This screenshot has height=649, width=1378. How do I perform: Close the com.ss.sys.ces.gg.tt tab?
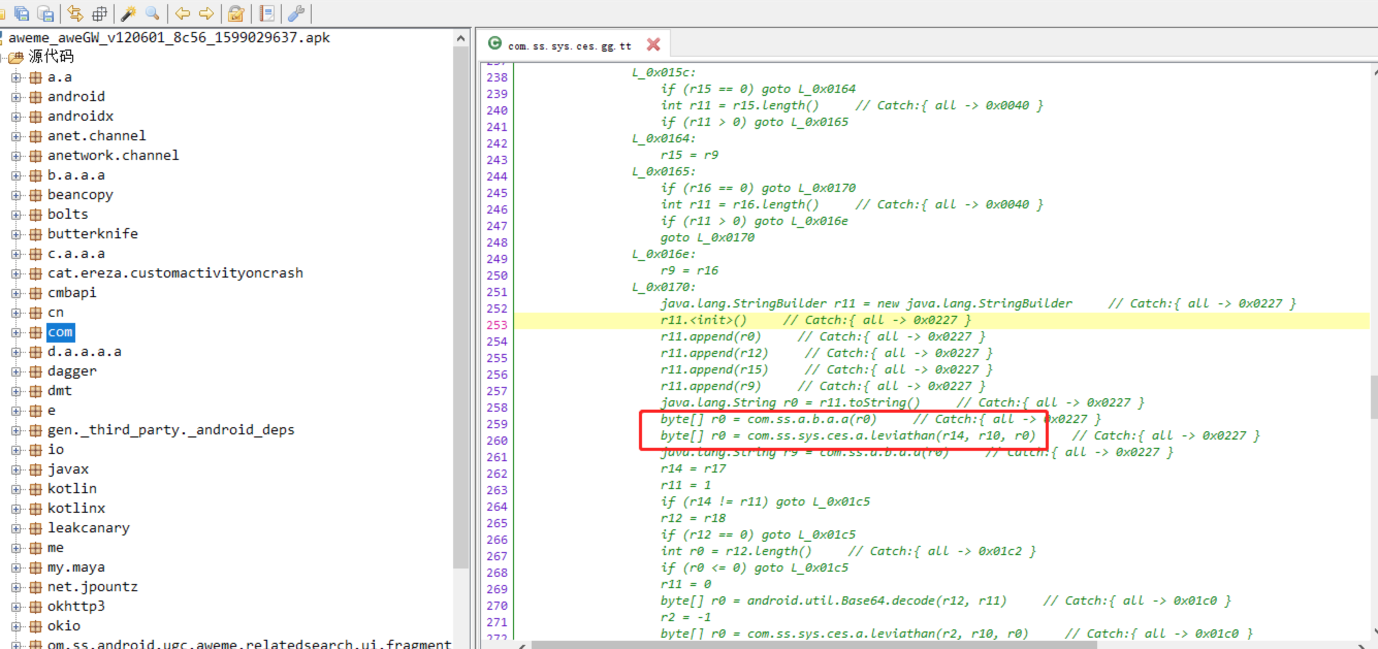pos(653,44)
